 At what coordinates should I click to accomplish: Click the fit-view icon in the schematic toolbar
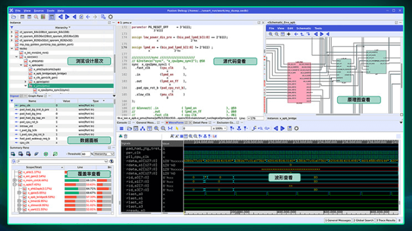click(283, 34)
